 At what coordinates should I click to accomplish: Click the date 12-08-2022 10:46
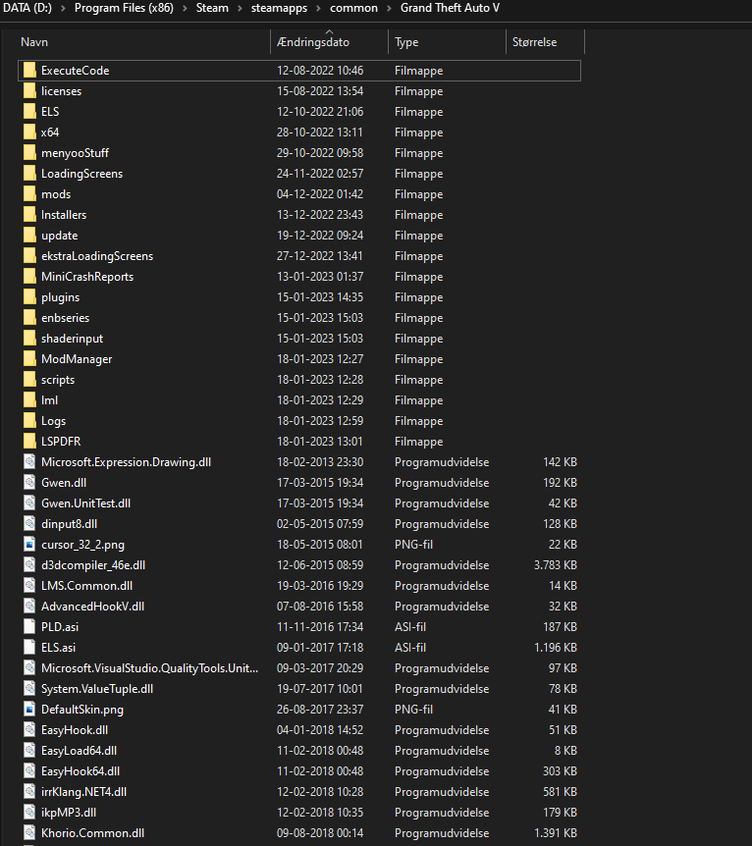pos(320,71)
